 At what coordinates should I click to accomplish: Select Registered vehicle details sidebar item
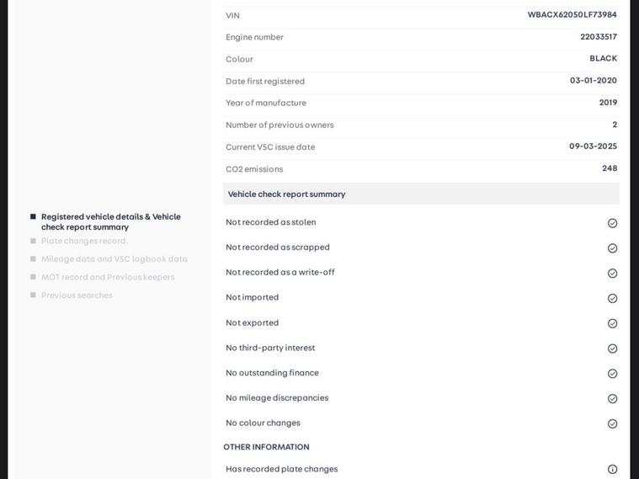(x=110, y=221)
